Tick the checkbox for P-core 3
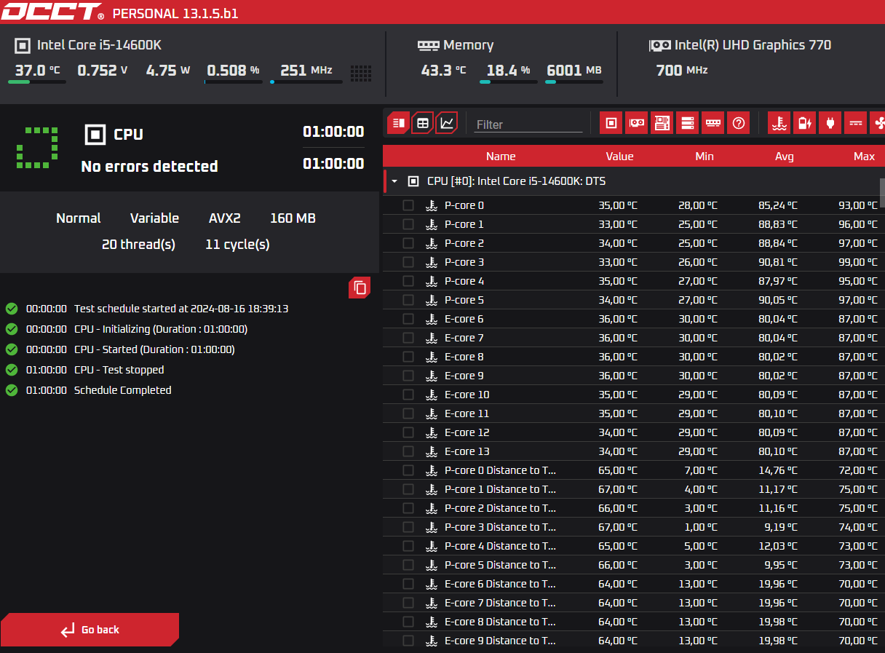 408,262
